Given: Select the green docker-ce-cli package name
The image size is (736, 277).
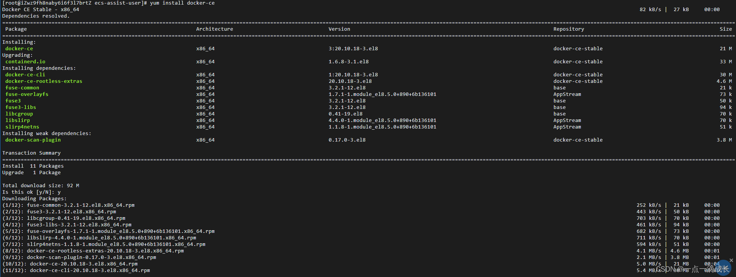Looking at the screenshot, I should pos(25,75).
